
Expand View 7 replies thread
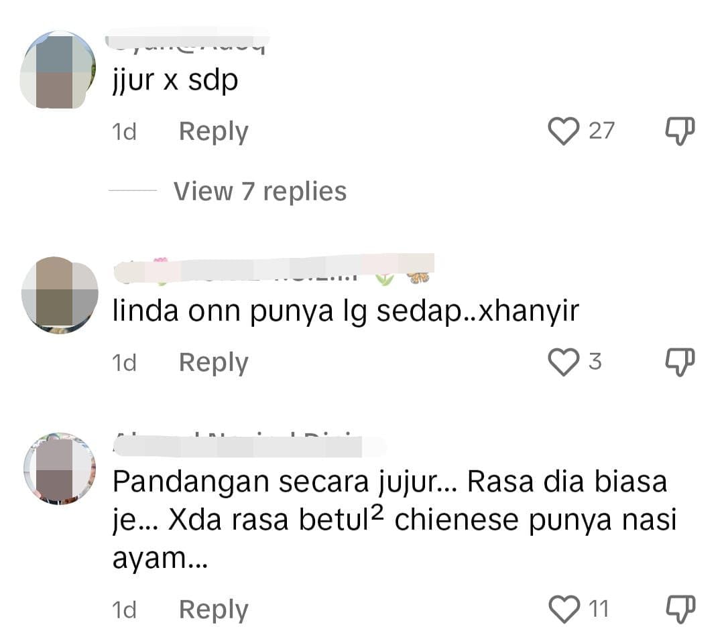click(260, 191)
